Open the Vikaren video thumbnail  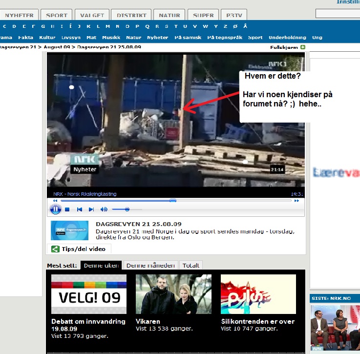click(x=173, y=294)
